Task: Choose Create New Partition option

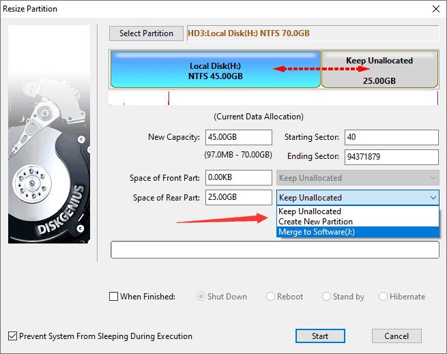Action: 315,222
